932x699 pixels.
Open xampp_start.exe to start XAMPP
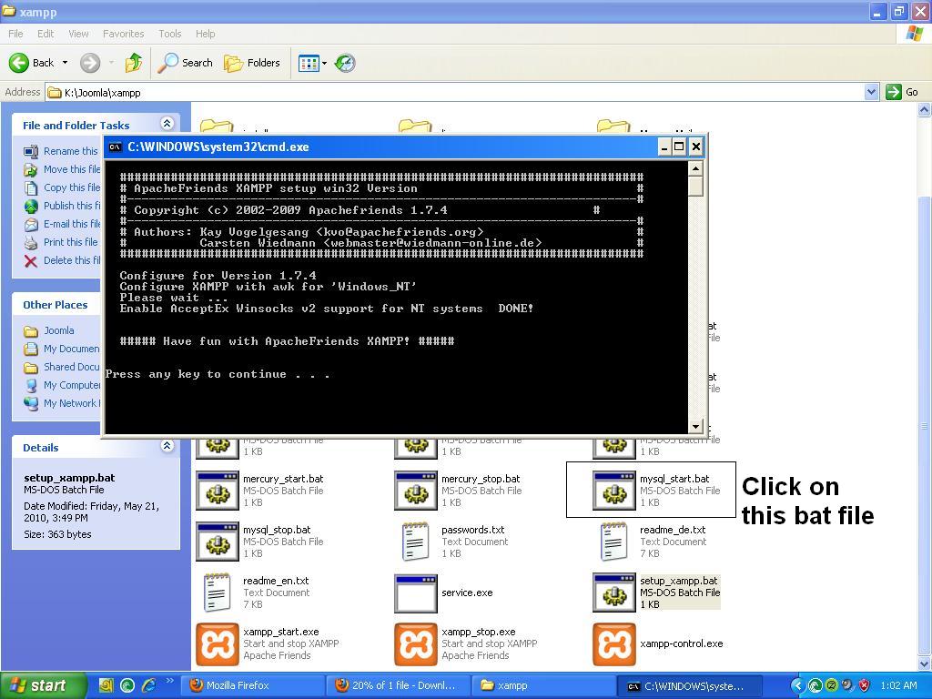pos(218,644)
